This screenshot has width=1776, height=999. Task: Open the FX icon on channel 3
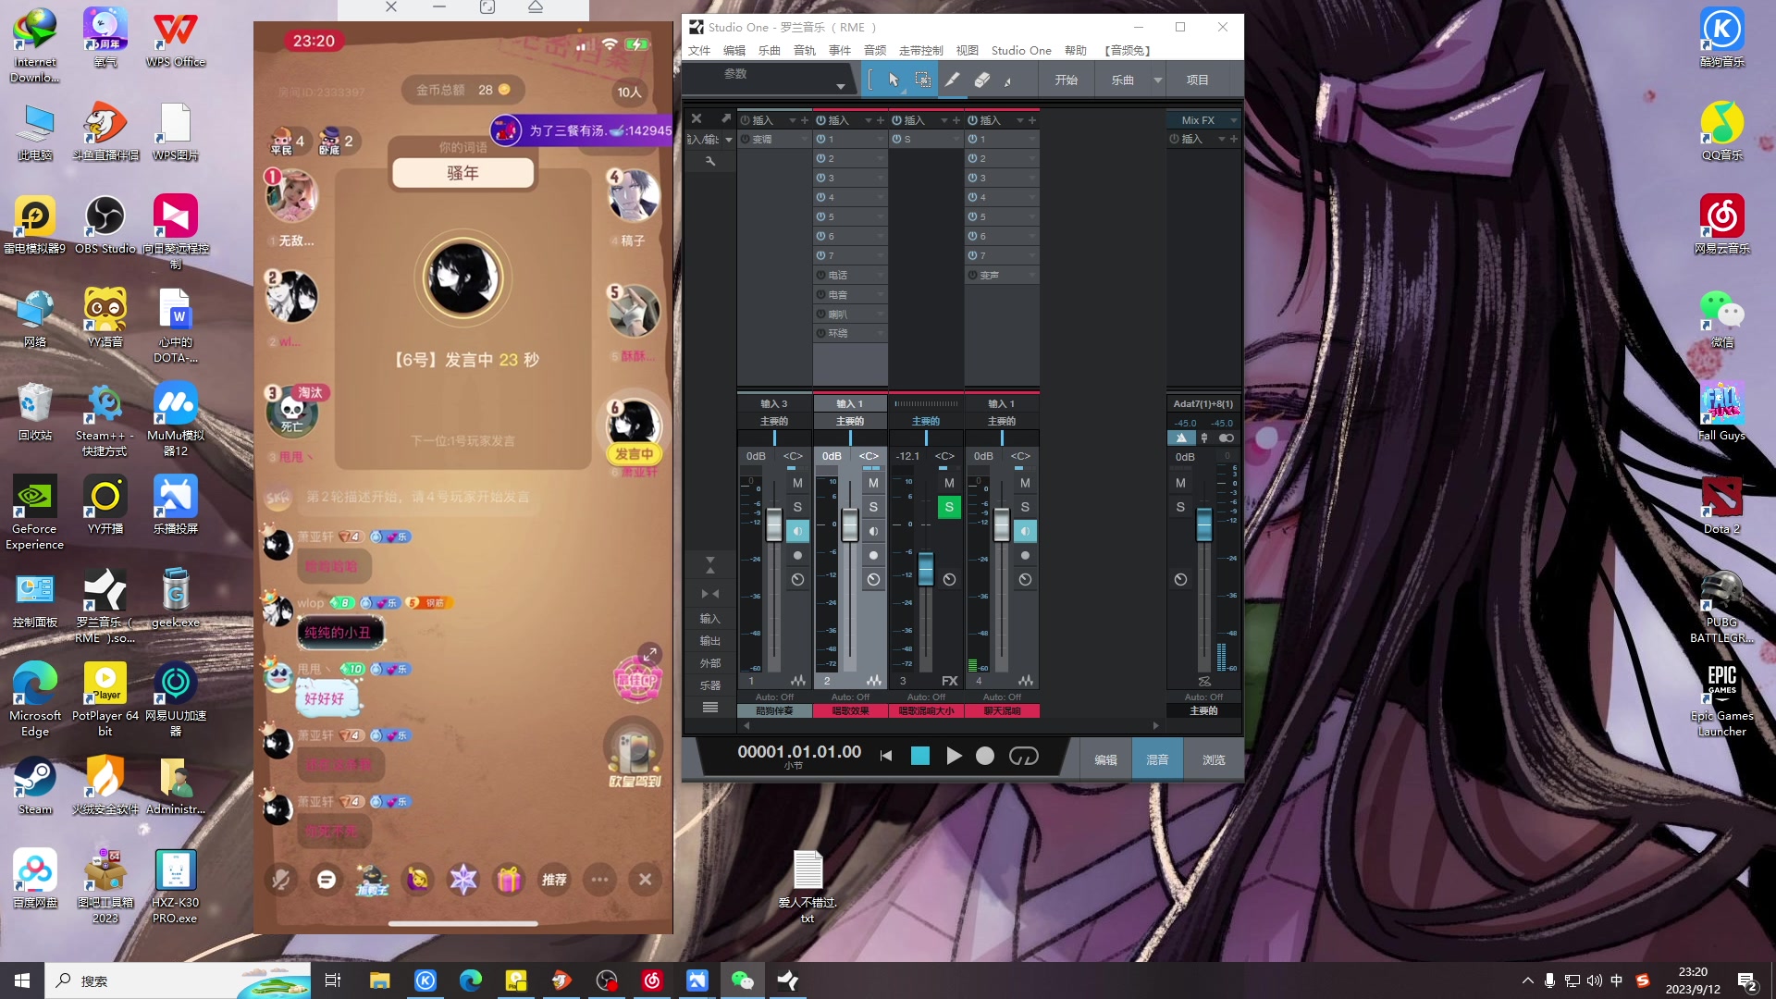(949, 681)
